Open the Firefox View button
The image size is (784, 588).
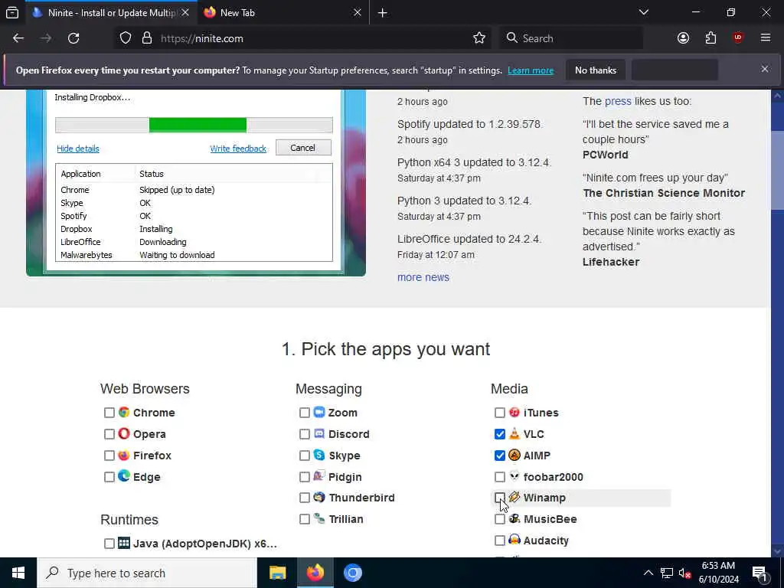tap(12, 12)
